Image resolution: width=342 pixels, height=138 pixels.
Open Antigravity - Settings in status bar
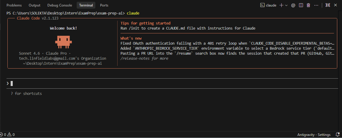click(x=314, y=135)
